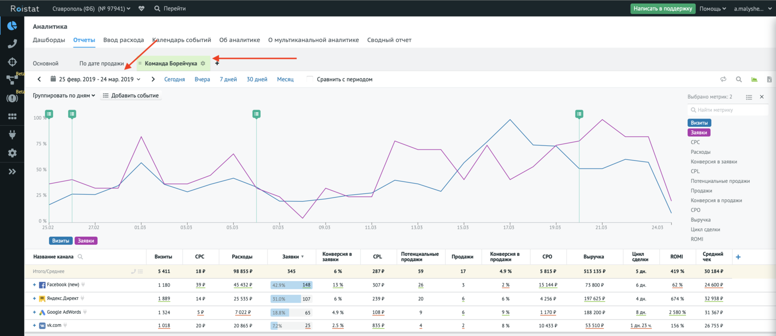The height and width of the screenshot is (336, 776).
Task: Select the По дате продажи report tab
Action: coord(102,63)
